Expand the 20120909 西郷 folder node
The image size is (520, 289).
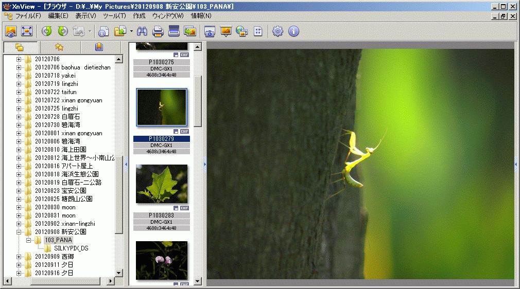point(19,257)
